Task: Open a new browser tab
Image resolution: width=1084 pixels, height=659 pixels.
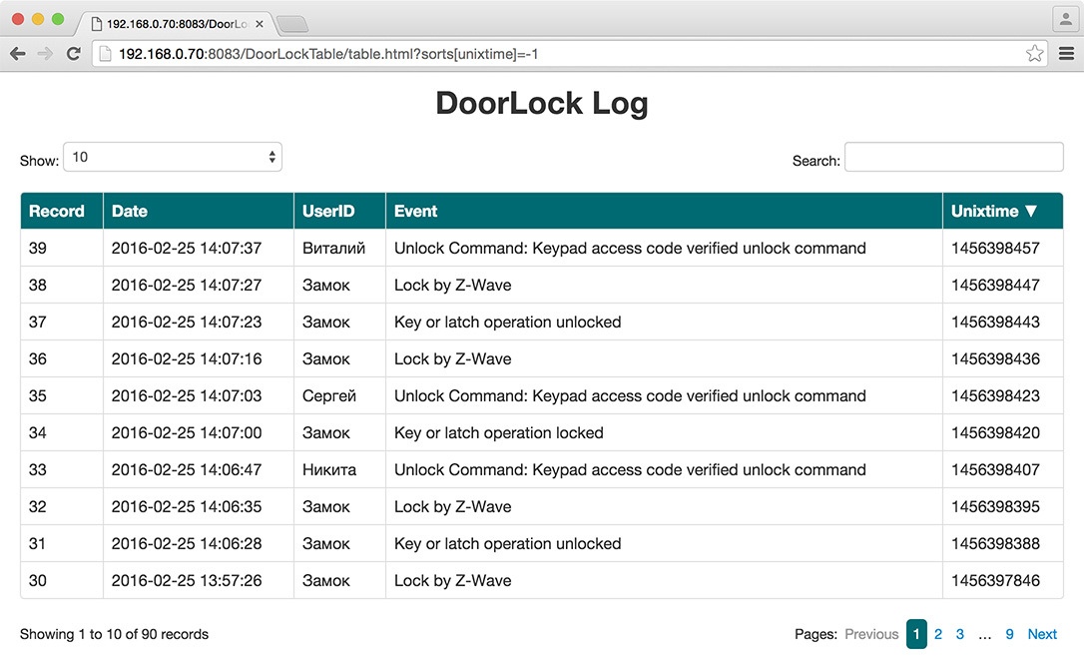Action: [290, 24]
